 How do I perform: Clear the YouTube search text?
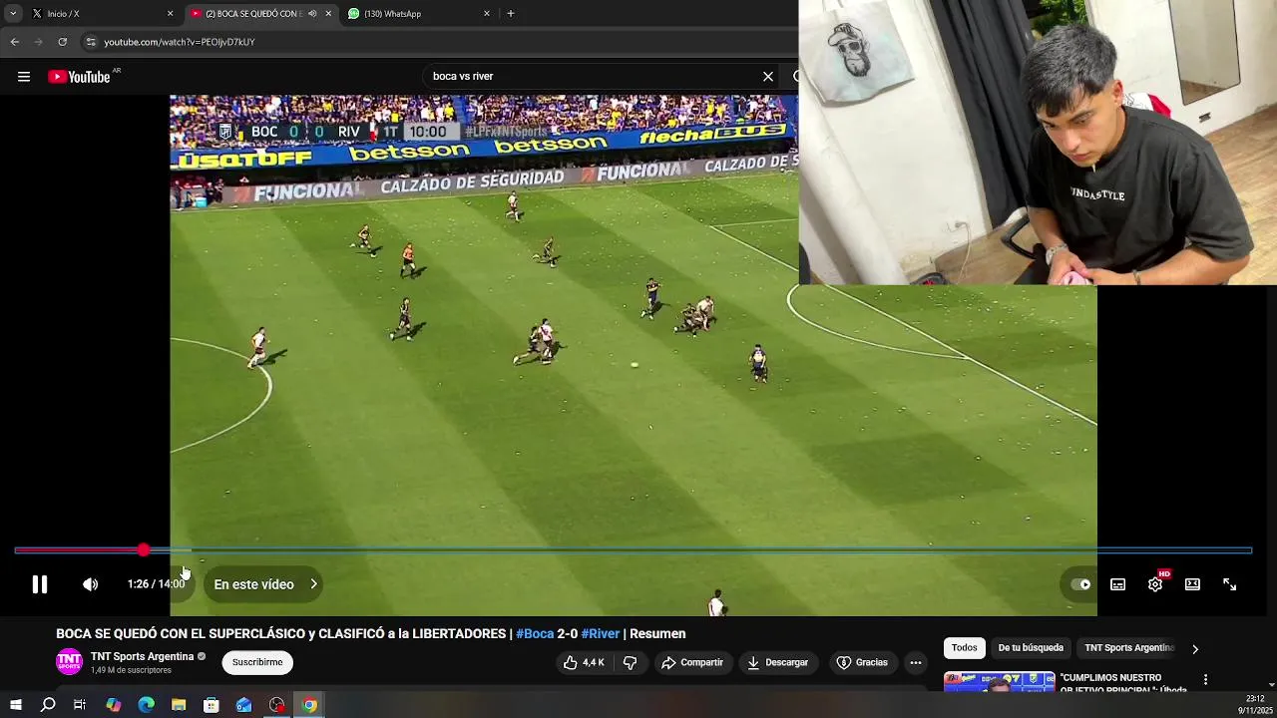(x=768, y=76)
